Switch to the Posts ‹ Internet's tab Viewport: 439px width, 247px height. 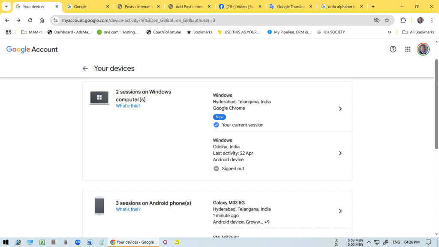139,6
